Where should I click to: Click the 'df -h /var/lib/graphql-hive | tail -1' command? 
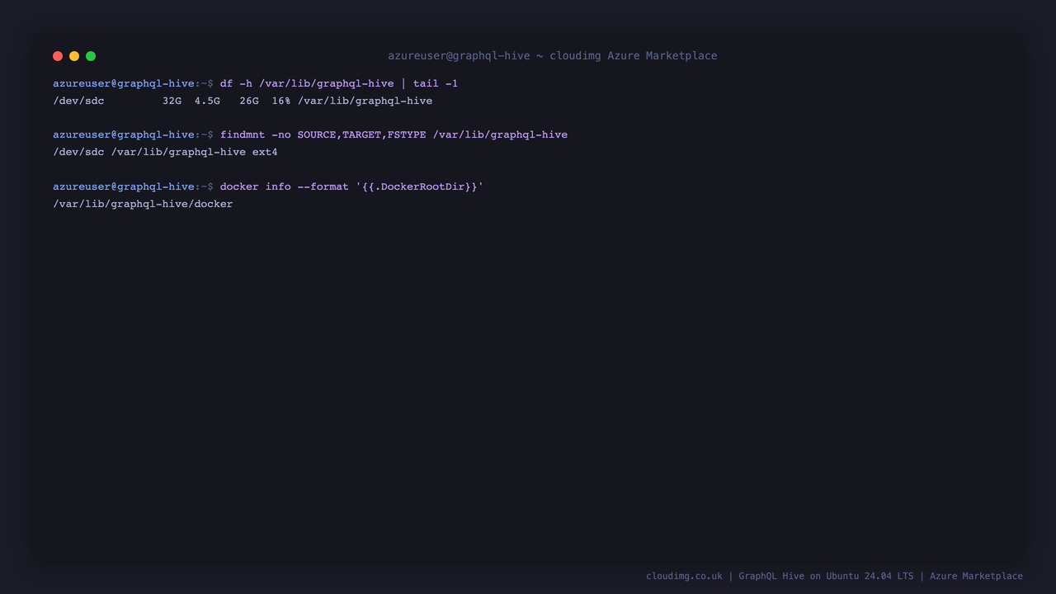click(339, 83)
